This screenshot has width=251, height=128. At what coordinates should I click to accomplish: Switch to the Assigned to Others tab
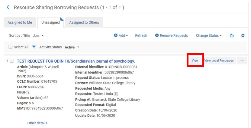pyautogui.click(x=84, y=22)
